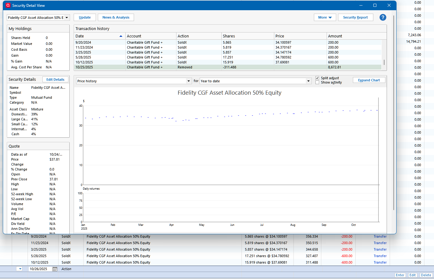Open the Year to date range dropdown
Screen dimensions: 434x280
[x=308, y=81]
